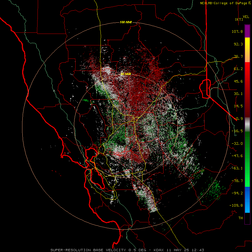The image size is (252, 252).
Task: Click the -32.0 velocity scale value
Action: point(237,144)
